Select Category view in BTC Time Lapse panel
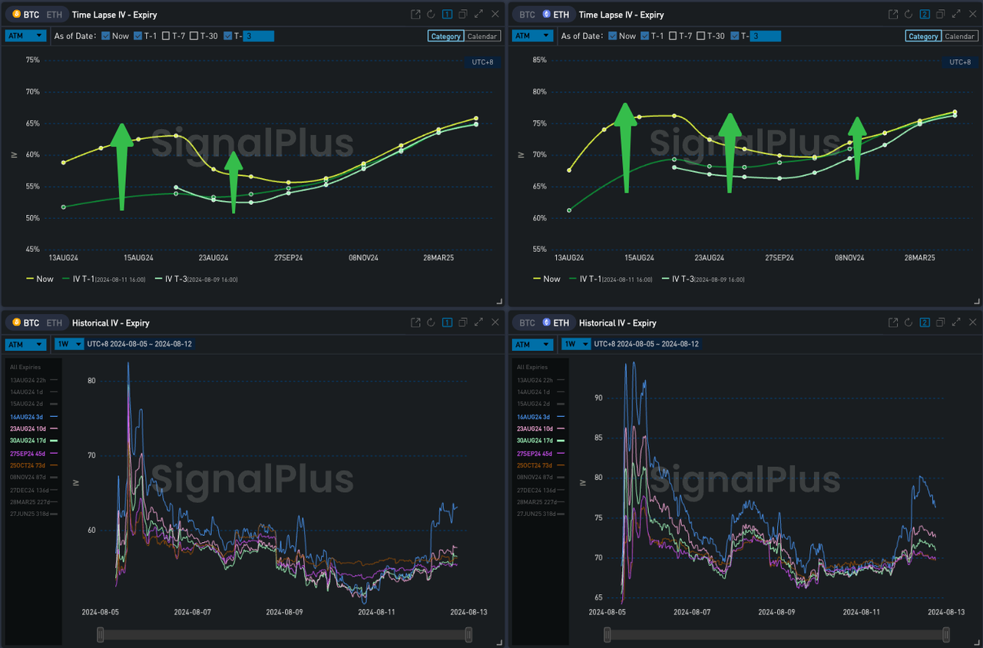Screen dimensions: 983x648 [x=446, y=36]
